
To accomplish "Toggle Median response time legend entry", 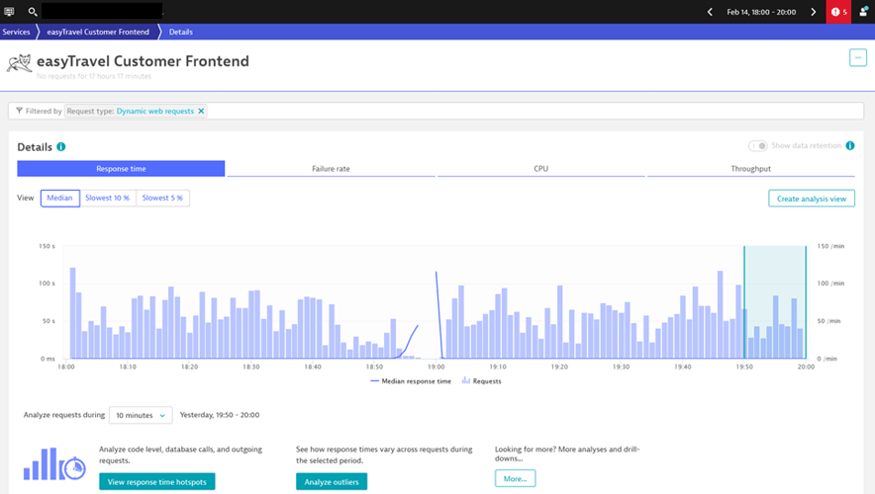I will (x=411, y=381).
